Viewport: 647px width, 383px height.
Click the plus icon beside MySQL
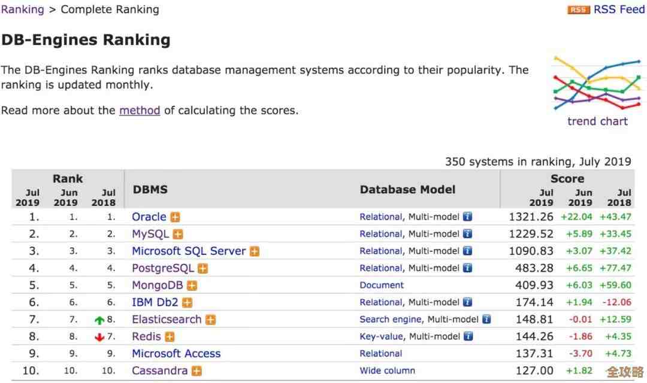point(178,235)
